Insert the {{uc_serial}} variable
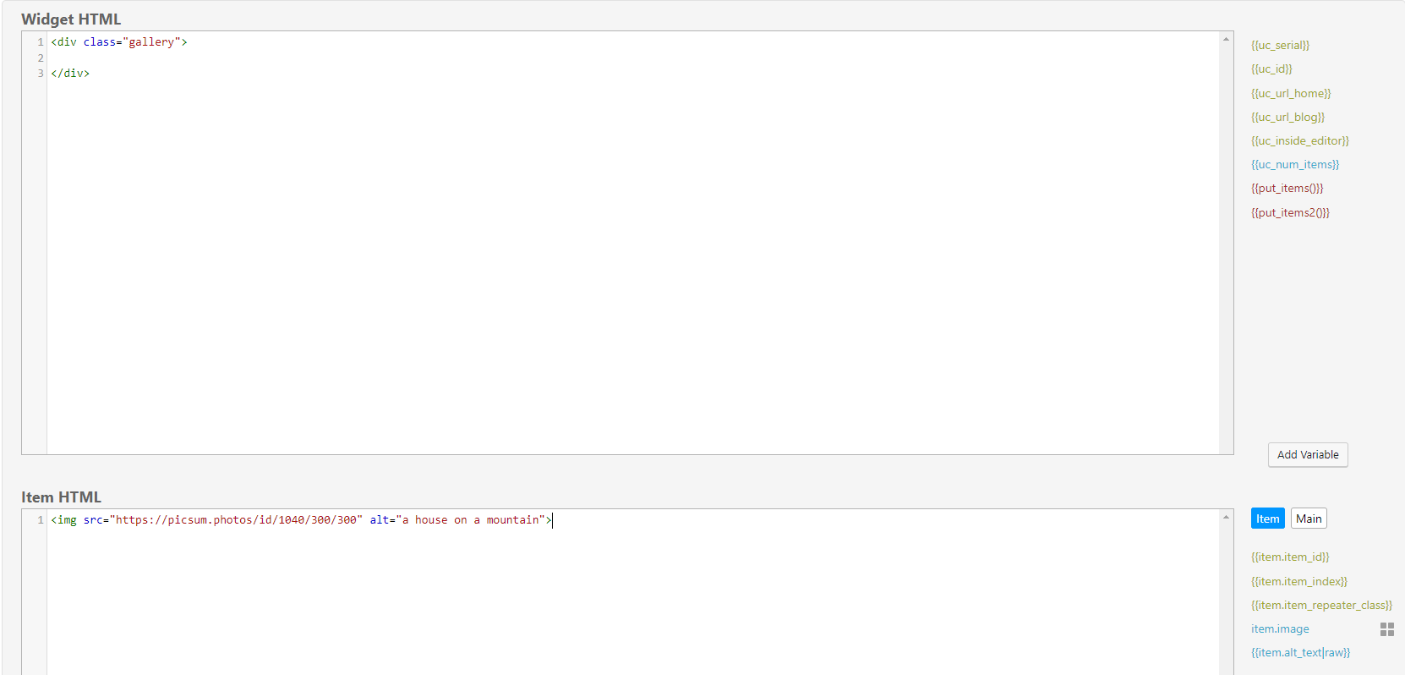This screenshot has width=1405, height=675. click(1280, 45)
